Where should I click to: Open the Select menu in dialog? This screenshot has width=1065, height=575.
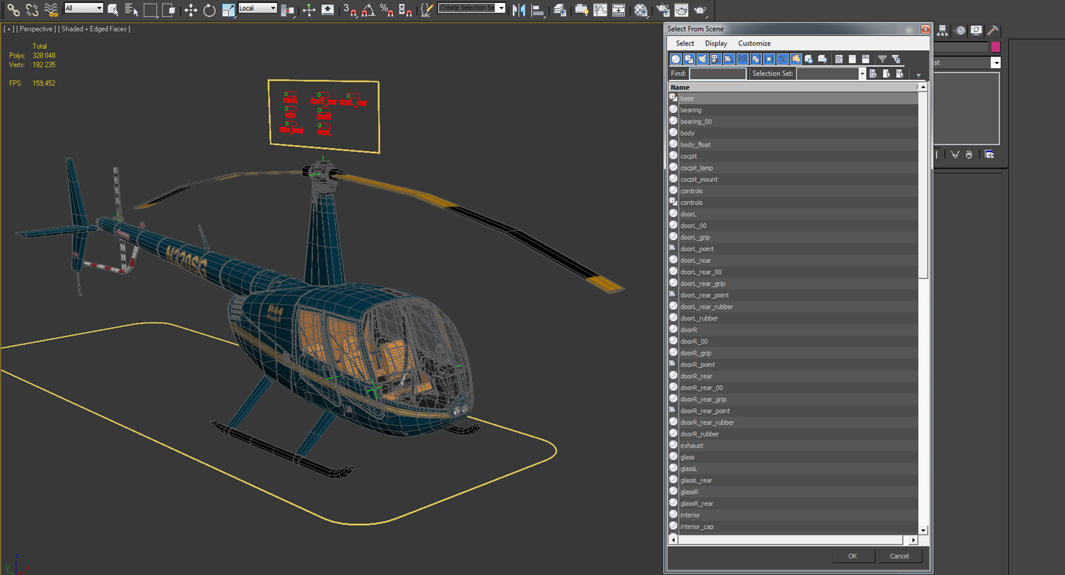point(685,43)
